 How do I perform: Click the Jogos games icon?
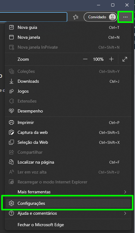click(11, 91)
